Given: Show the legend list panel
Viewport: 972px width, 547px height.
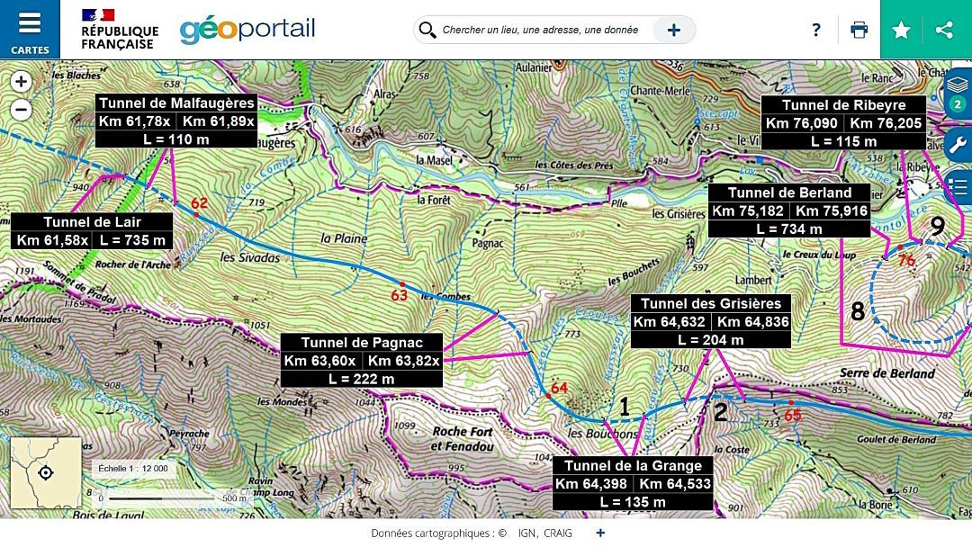Looking at the screenshot, I should 958,187.
